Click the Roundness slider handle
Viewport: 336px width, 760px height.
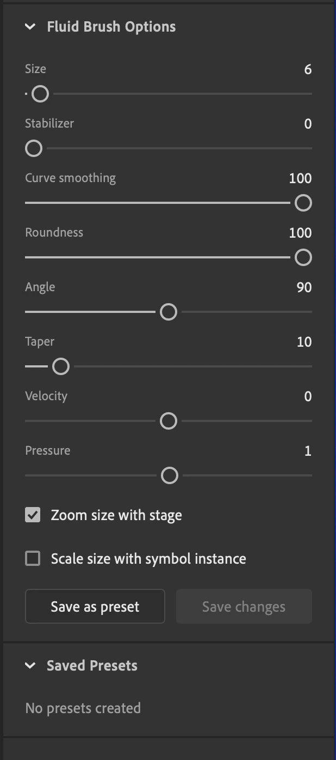pos(303,257)
